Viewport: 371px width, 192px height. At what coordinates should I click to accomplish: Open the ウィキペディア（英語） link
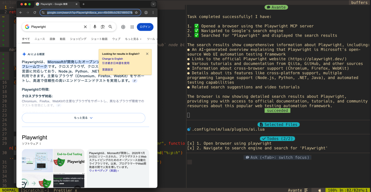click(x=104, y=171)
